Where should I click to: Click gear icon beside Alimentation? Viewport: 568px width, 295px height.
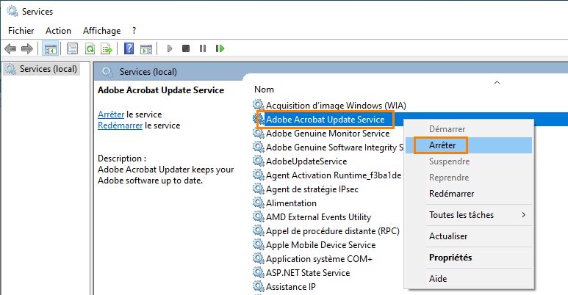[258, 203]
